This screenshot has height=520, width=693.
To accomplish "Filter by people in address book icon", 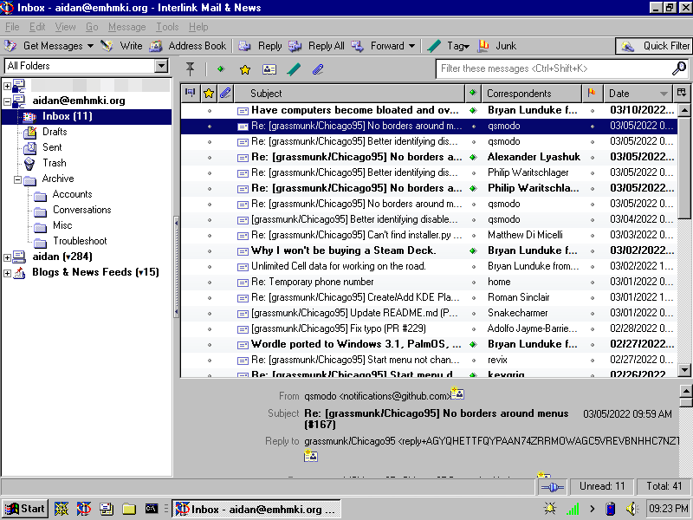I will 269,69.
